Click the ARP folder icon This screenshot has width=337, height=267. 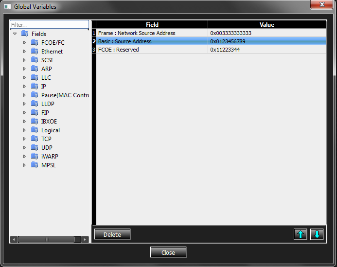tap(35, 69)
